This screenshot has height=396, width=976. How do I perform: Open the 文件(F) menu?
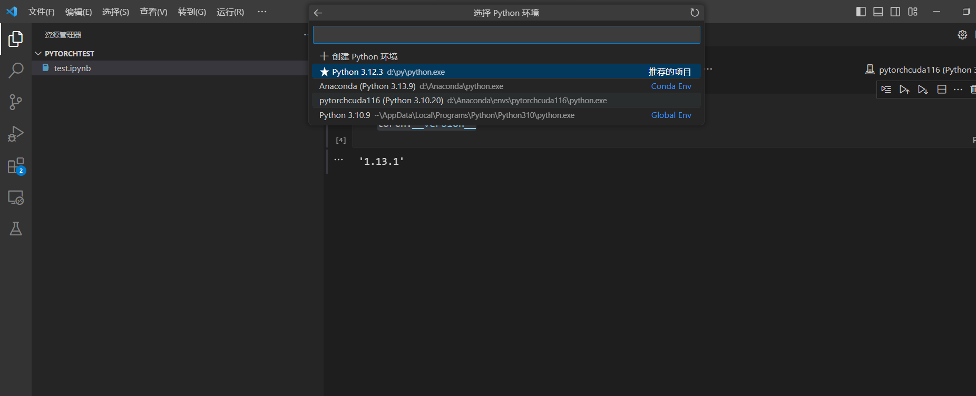point(41,12)
